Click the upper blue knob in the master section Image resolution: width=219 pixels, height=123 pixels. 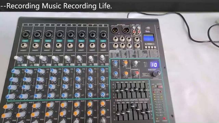pyautogui.click(x=115, y=64)
